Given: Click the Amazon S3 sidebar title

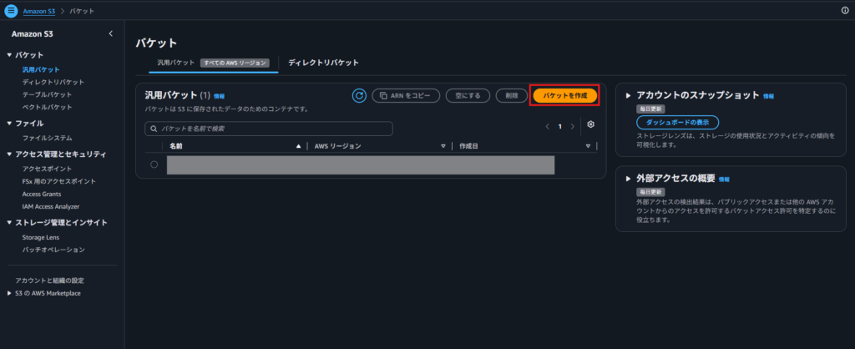Looking at the screenshot, I should (33, 33).
